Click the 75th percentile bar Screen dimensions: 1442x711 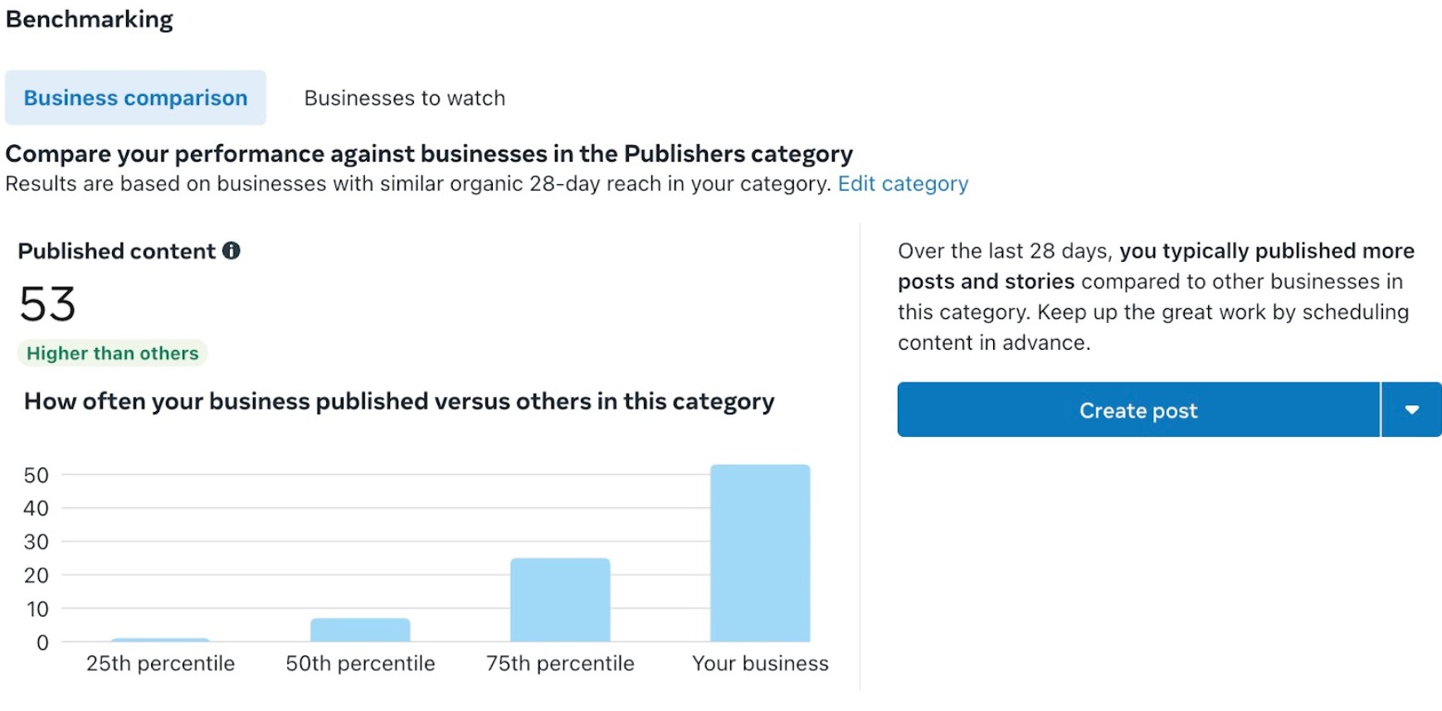(x=560, y=600)
